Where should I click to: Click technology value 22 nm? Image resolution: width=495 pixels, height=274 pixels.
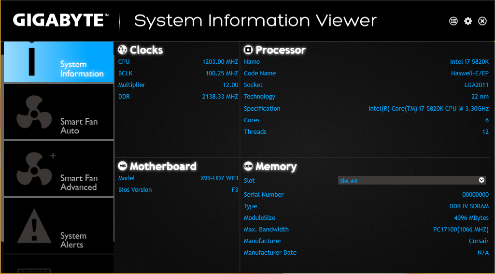480,97
